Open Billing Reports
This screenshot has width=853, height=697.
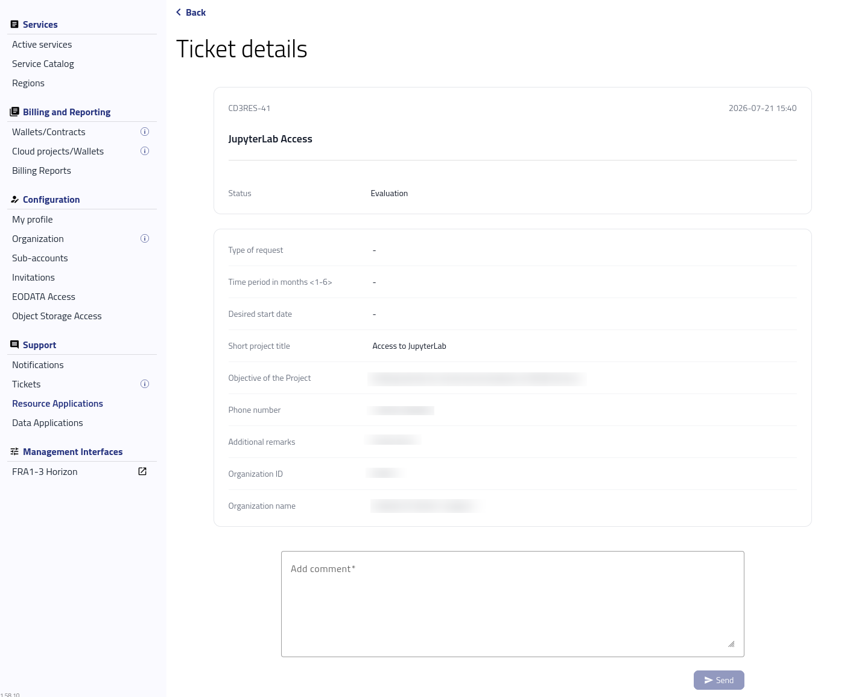pyautogui.click(x=42, y=171)
